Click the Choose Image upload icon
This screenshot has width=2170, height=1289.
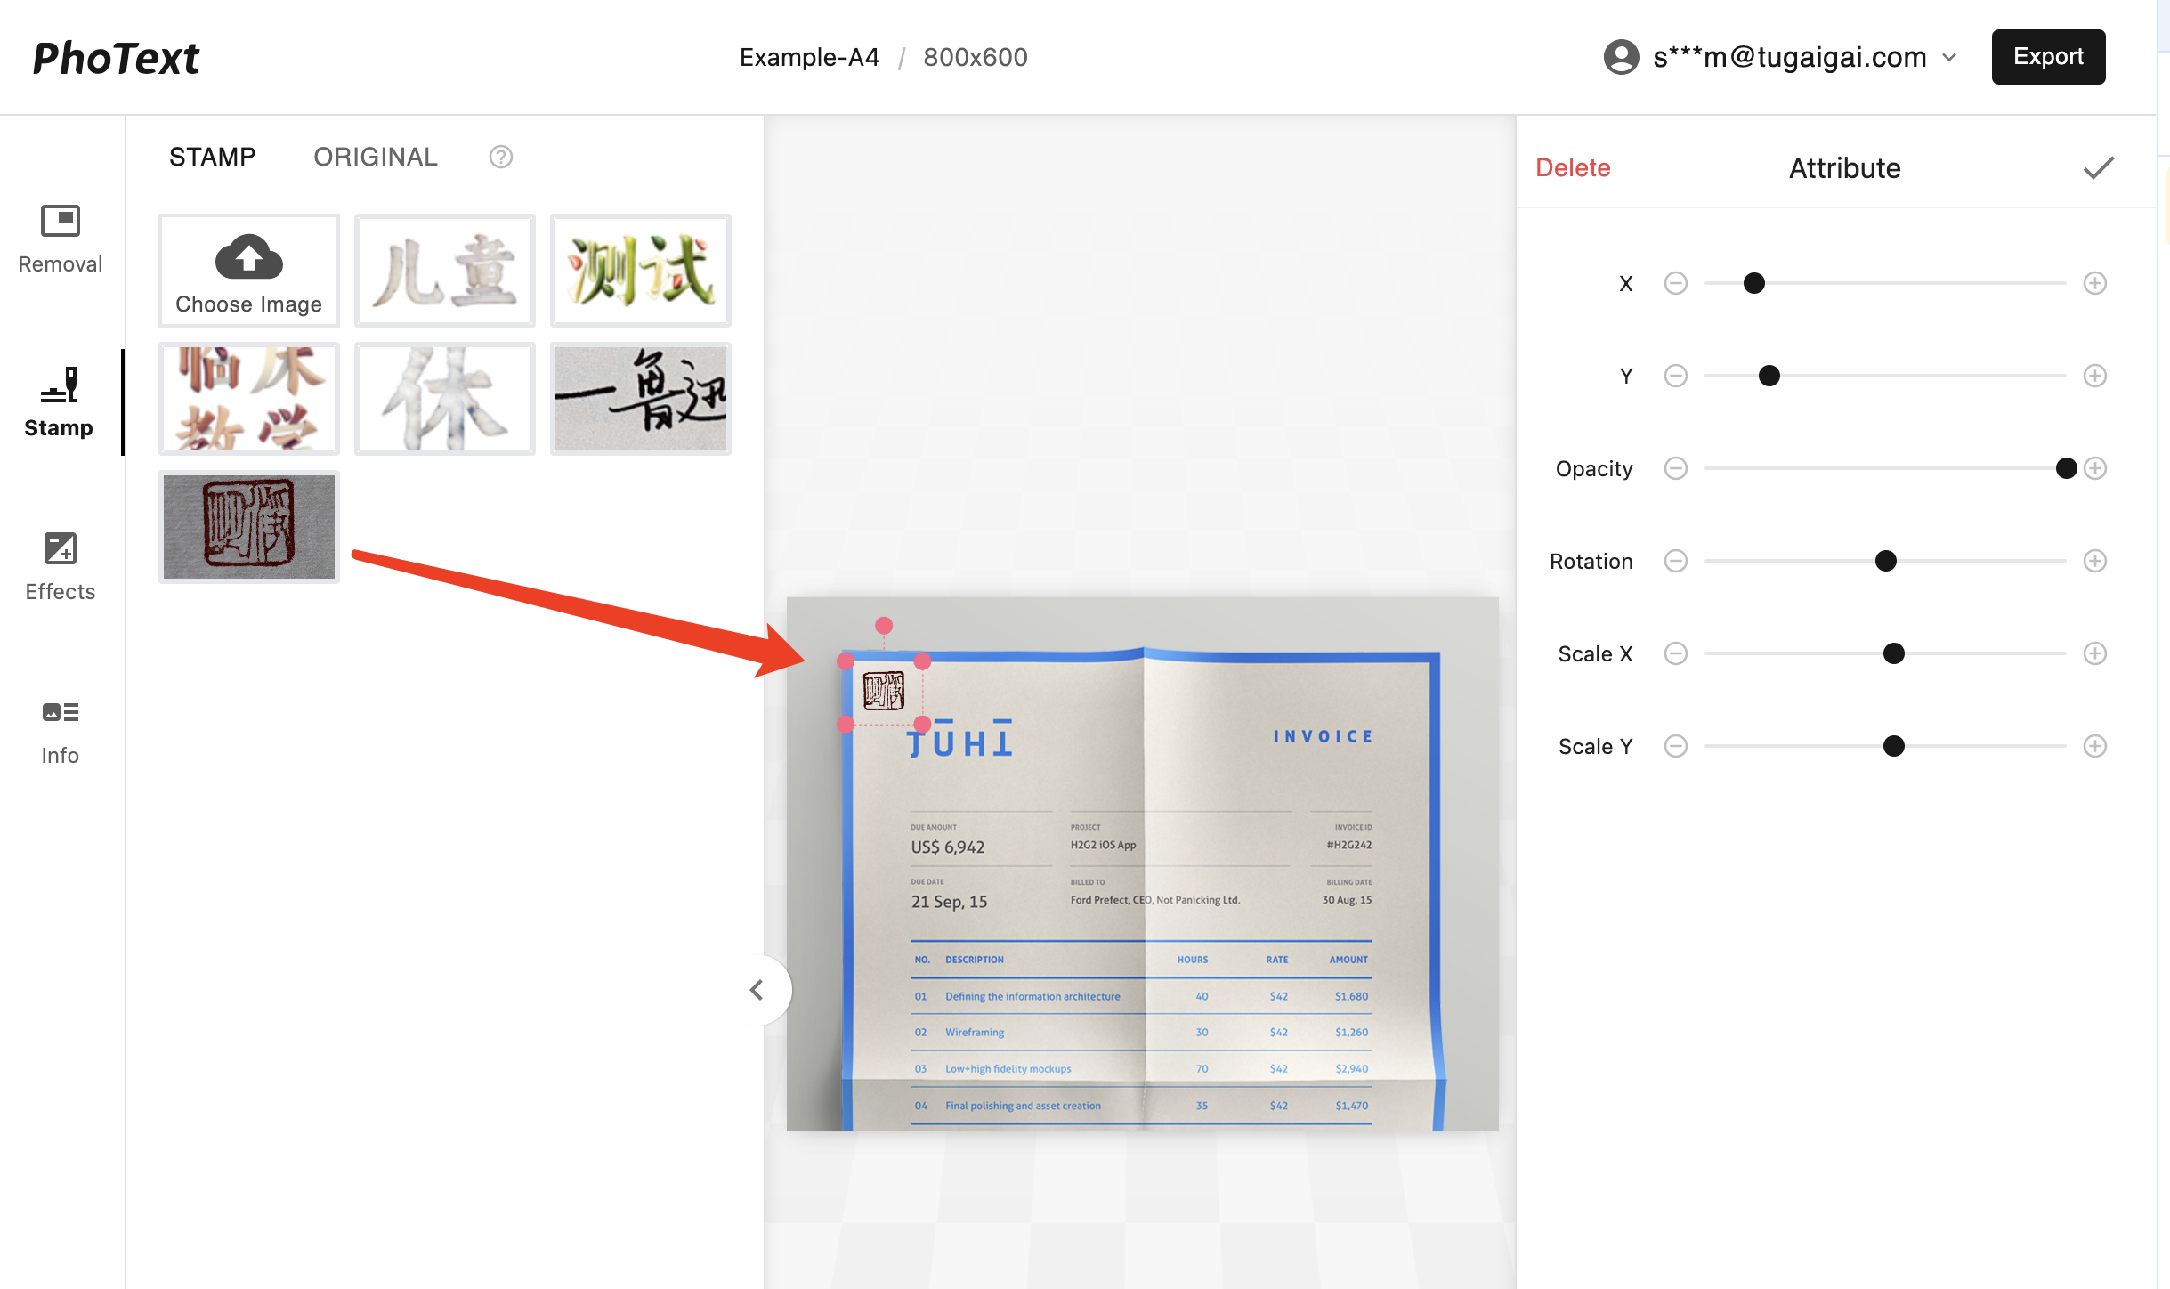[x=249, y=257]
